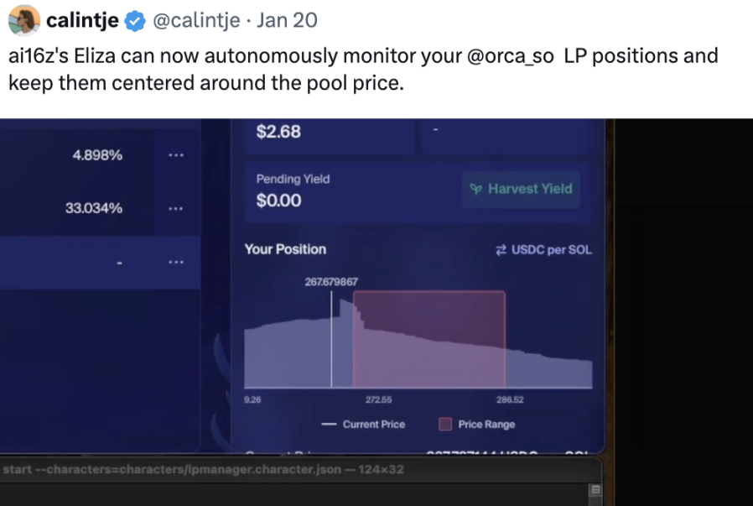Click the swap arrows icon beside USDC per SOL
Viewport: 753px width, 506px height.
[x=502, y=250]
